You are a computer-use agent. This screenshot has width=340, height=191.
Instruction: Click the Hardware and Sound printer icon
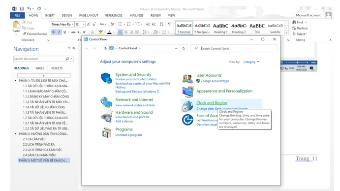pyautogui.click(x=106, y=116)
